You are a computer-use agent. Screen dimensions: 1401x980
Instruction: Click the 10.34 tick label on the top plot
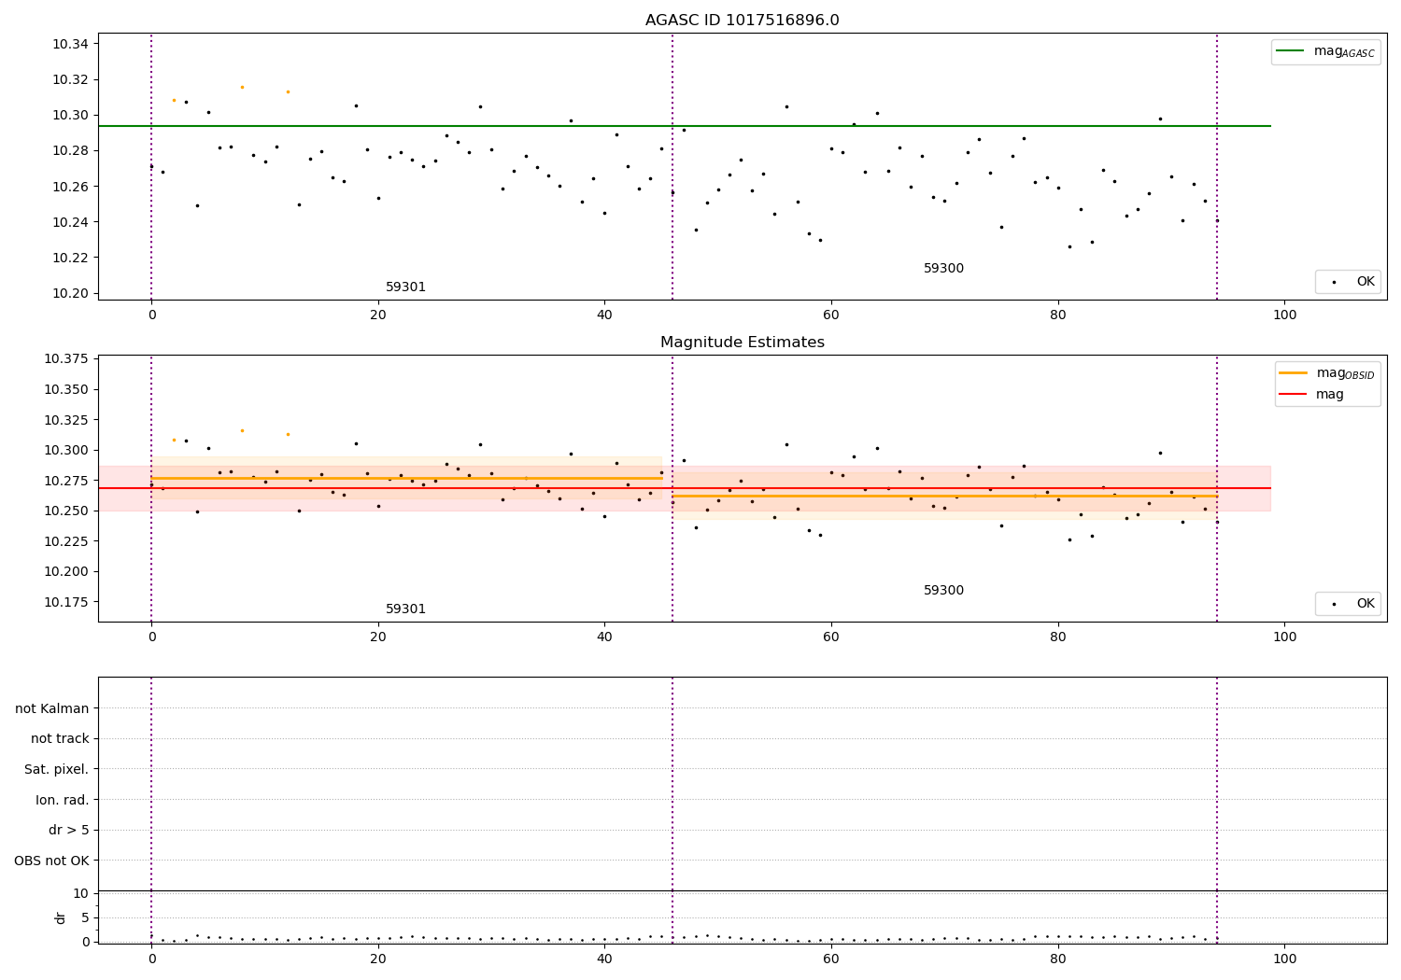click(x=69, y=44)
